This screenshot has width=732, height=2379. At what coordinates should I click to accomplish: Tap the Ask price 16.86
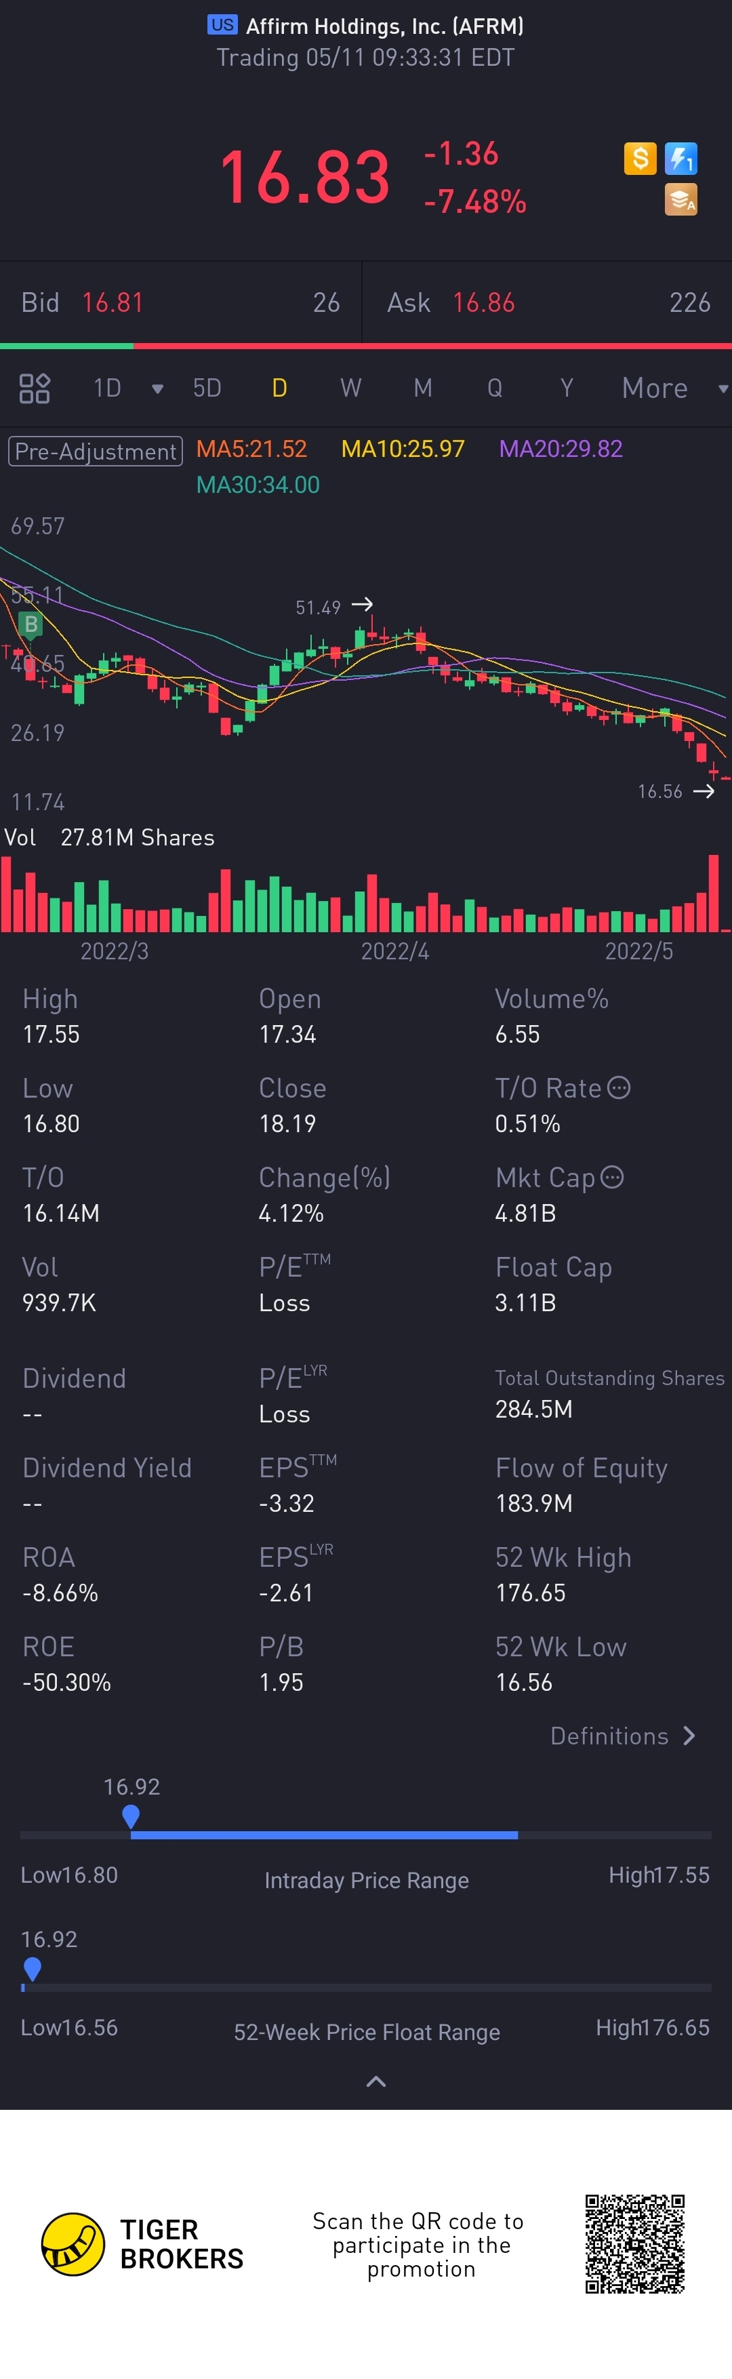pyautogui.click(x=484, y=302)
